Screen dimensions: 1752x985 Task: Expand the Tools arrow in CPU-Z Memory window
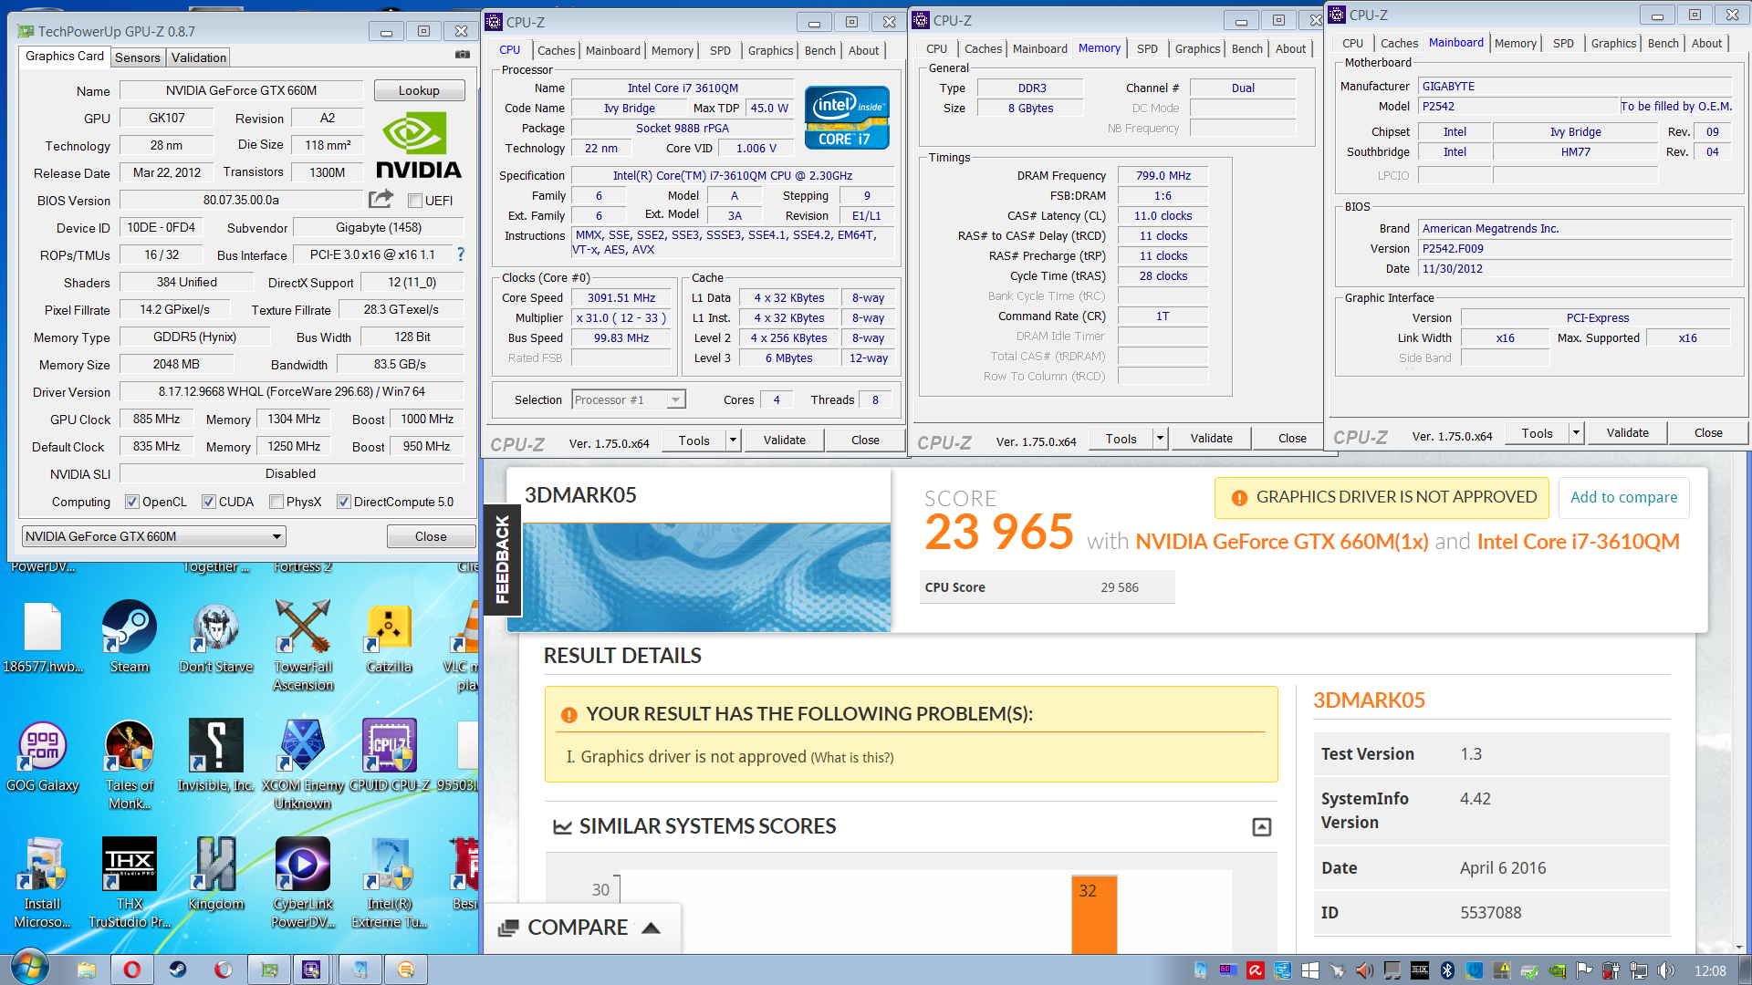pyautogui.click(x=1160, y=439)
